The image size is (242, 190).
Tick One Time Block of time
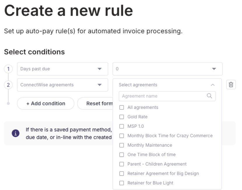point(122,155)
